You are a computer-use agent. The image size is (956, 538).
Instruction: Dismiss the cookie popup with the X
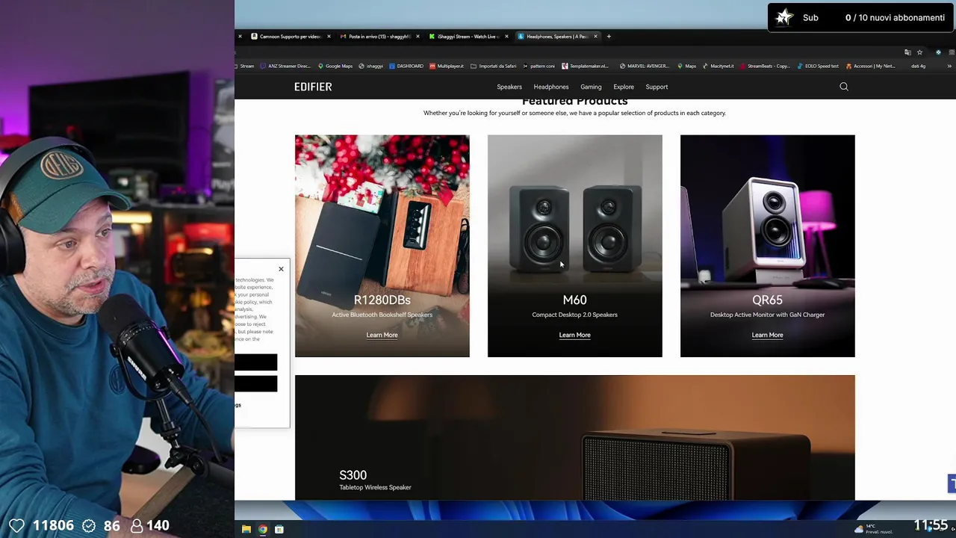(281, 269)
